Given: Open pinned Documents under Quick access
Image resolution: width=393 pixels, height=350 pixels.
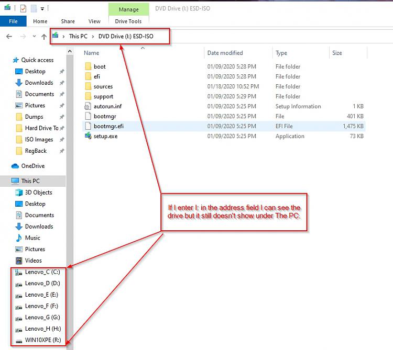Looking at the screenshot, I should [39, 94].
